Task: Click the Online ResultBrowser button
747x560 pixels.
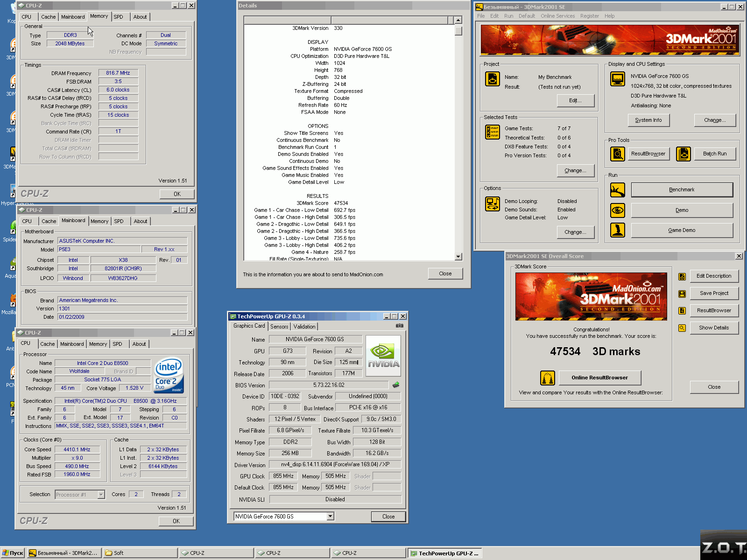Action: (599, 378)
